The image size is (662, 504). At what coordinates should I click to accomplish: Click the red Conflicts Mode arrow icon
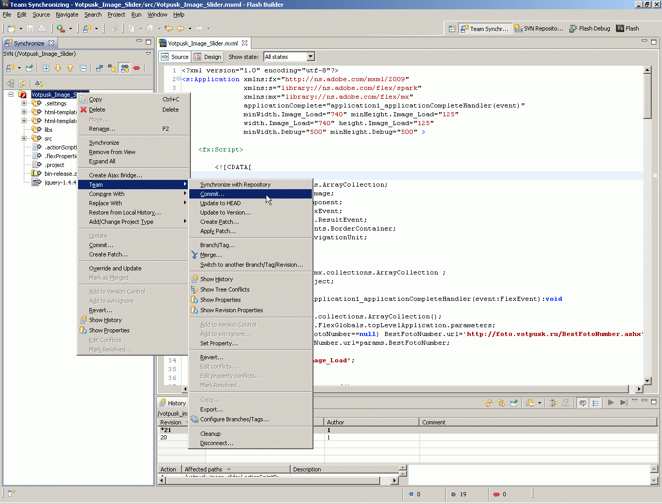click(x=137, y=68)
